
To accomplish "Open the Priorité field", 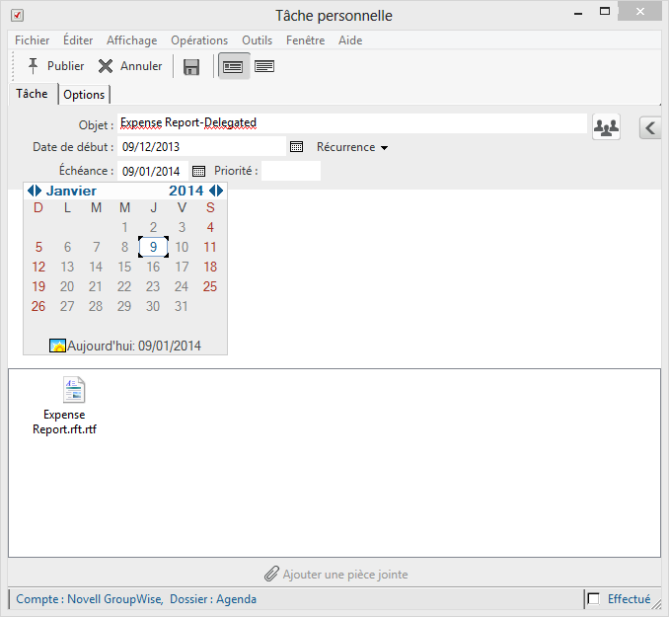I will coord(290,171).
